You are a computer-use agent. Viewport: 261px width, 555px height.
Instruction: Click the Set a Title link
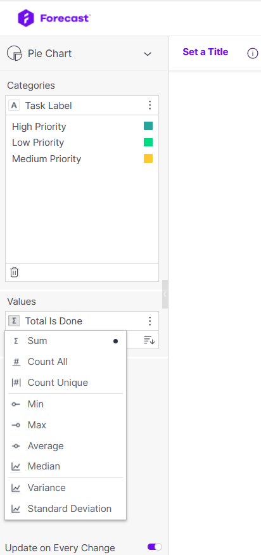(x=205, y=52)
